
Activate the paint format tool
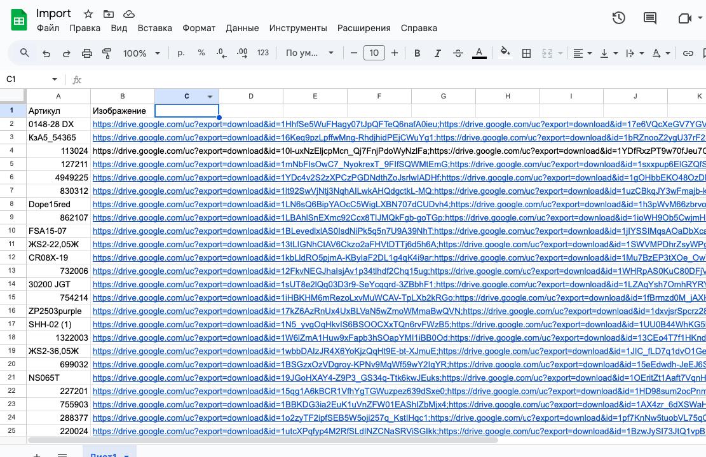tap(107, 53)
